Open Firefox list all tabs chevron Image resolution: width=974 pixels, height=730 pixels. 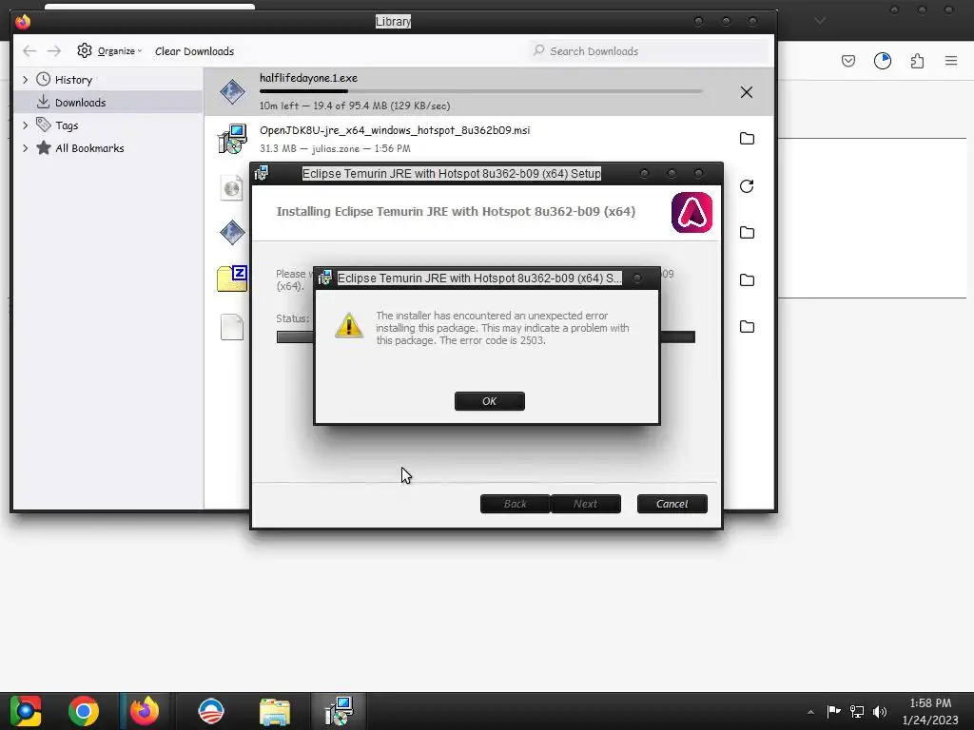[x=820, y=21]
